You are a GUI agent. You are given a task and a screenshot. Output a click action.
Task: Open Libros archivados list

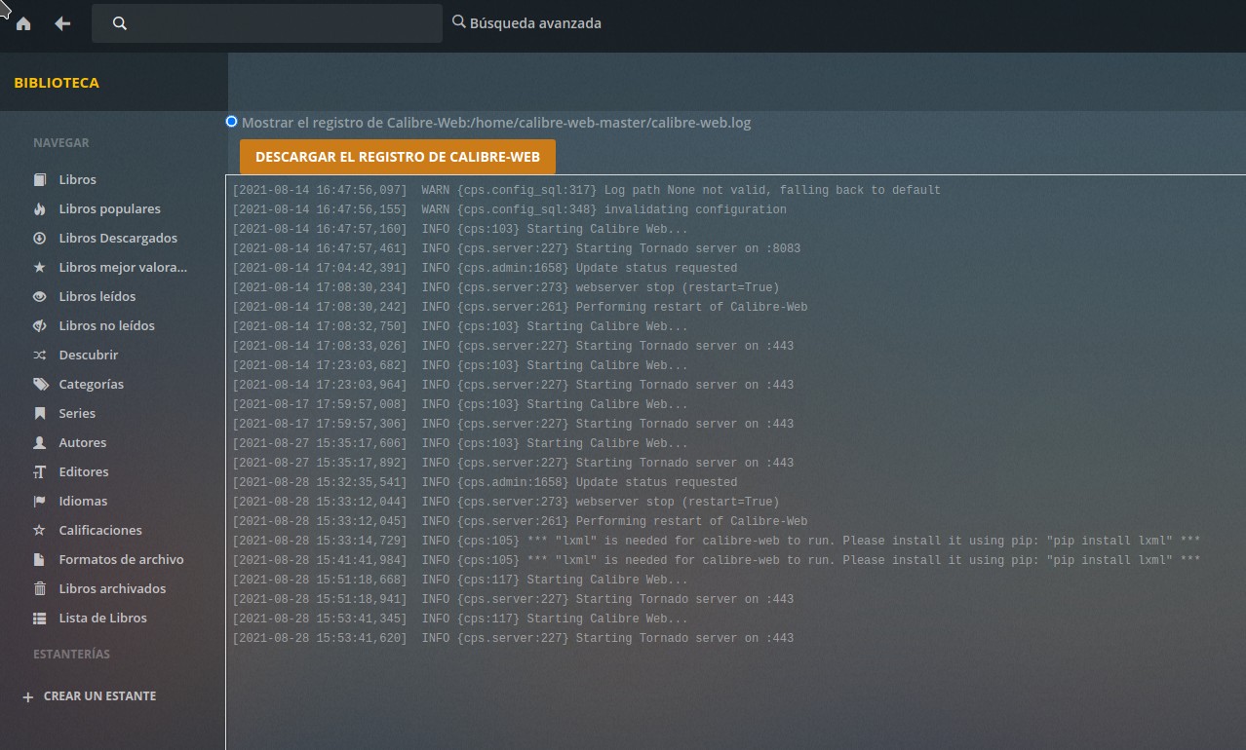pos(111,588)
